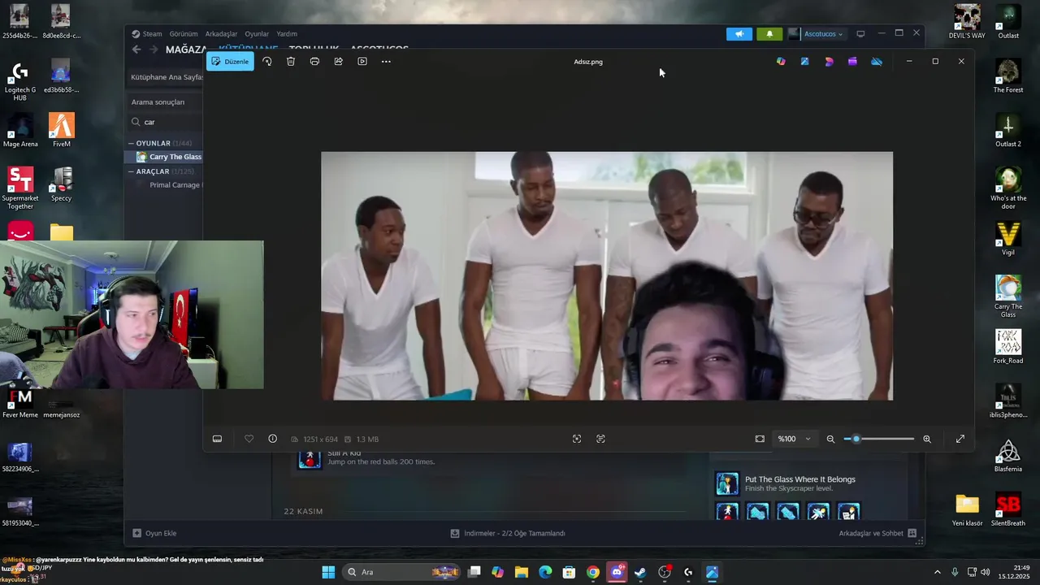Open Blasfemia desktop shortcut
This screenshot has height=585, width=1040.
click(1008, 455)
